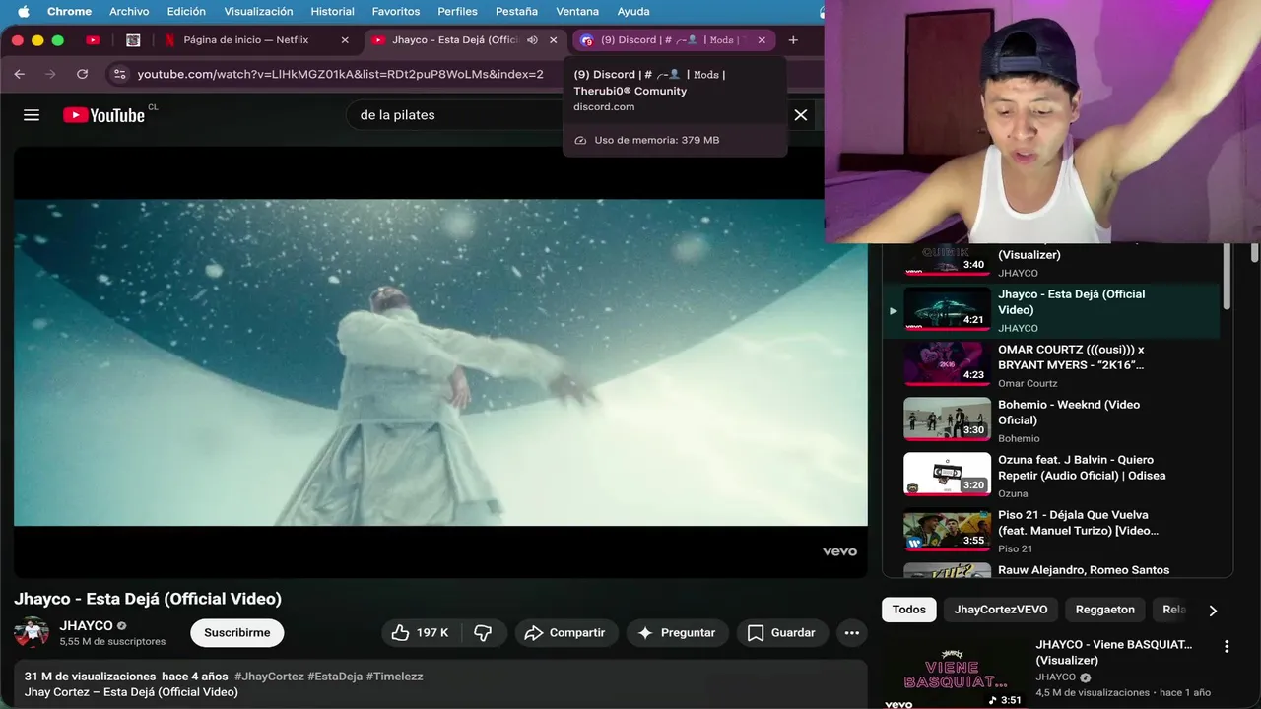
Task: Click the video player showing Esta Dejá
Action: click(440, 361)
